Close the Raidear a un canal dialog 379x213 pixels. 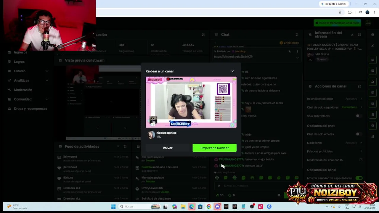pyautogui.click(x=232, y=71)
